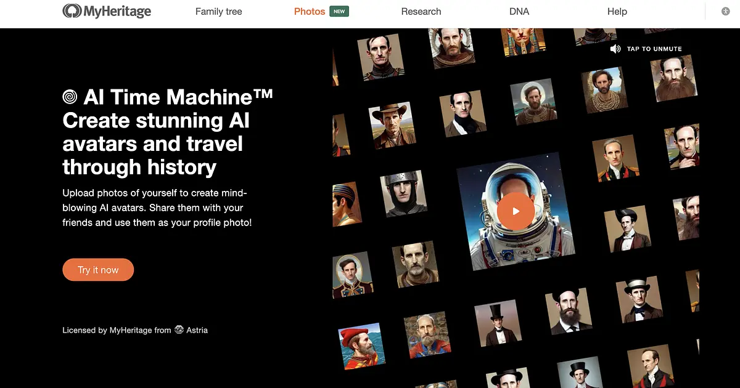
Task: Open accessibility menu icon at top right
Action: click(x=726, y=11)
